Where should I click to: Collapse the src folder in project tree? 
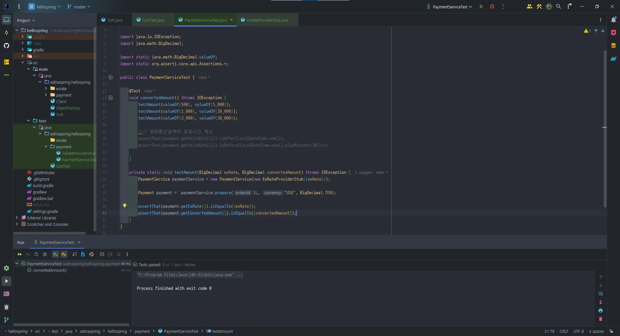(x=23, y=63)
